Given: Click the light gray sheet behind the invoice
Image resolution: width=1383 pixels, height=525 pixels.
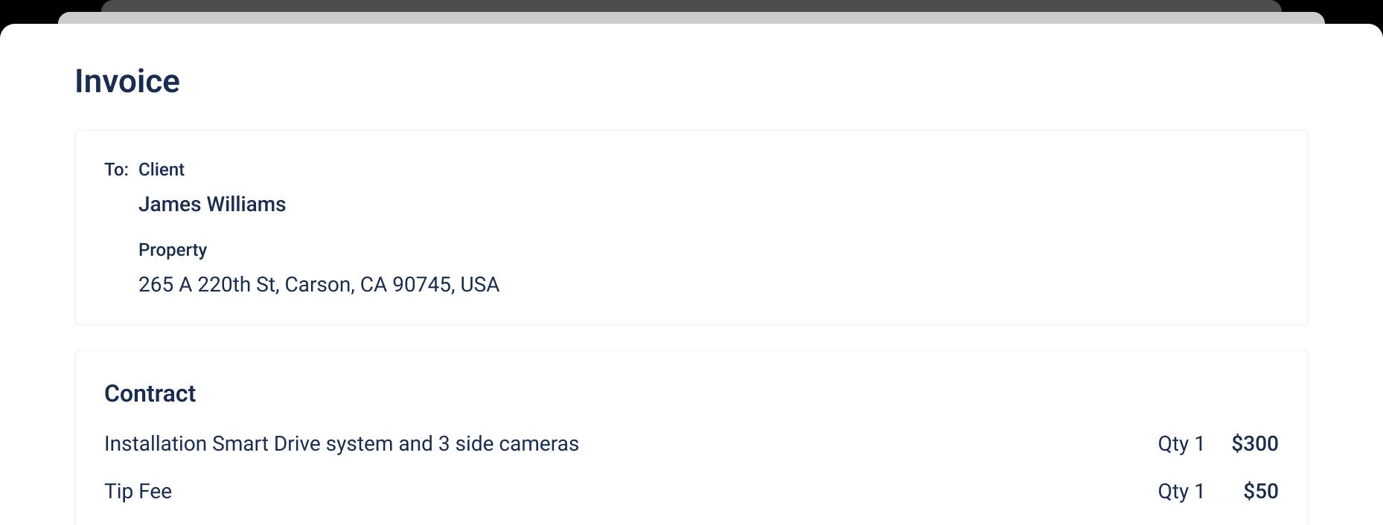Looking at the screenshot, I should coord(691,18).
